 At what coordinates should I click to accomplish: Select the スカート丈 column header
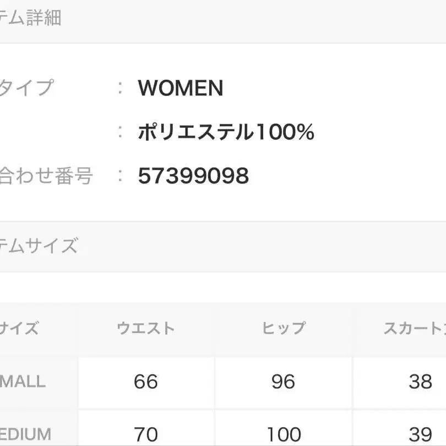click(414, 329)
